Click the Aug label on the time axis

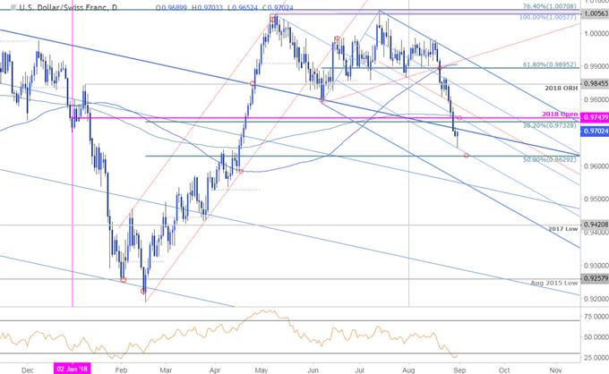[409, 370]
